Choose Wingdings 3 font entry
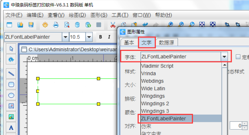 tap(181, 111)
